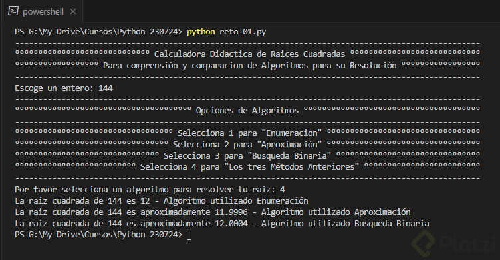Close the powershell tab
The image size is (500, 260).
[73, 11]
